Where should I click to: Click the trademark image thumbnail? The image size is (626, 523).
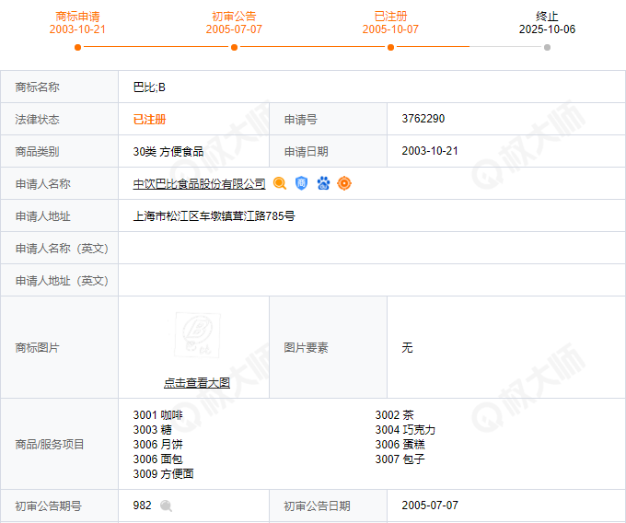pyautogui.click(x=197, y=335)
